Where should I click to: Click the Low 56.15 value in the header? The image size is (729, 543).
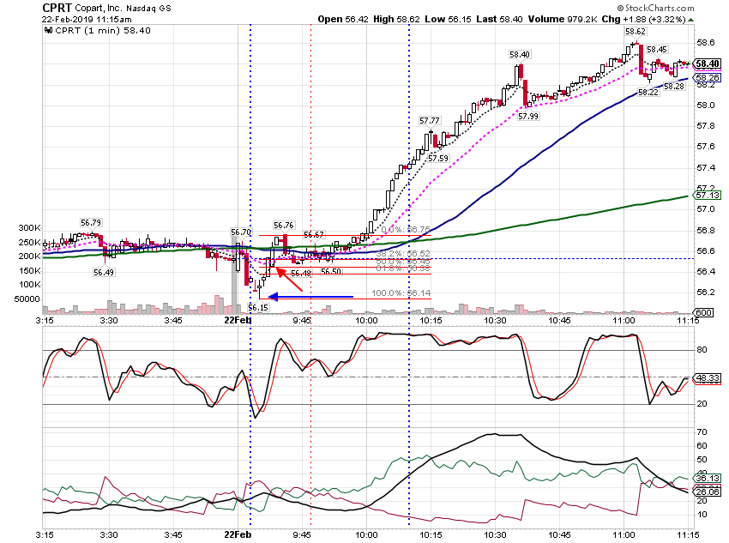(449, 19)
